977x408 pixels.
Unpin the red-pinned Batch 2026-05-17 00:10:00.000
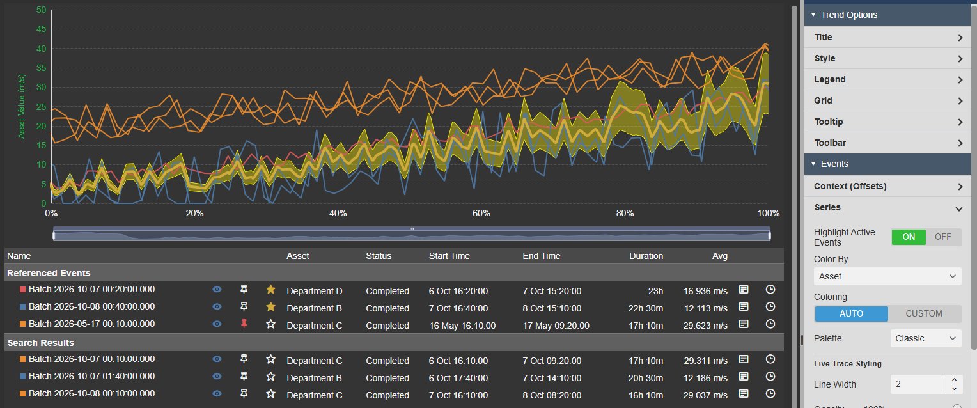tap(244, 324)
